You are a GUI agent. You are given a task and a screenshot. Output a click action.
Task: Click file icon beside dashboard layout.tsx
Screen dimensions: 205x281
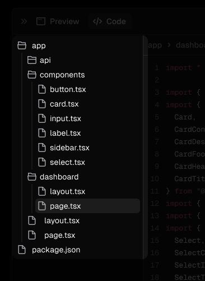click(42, 191)
